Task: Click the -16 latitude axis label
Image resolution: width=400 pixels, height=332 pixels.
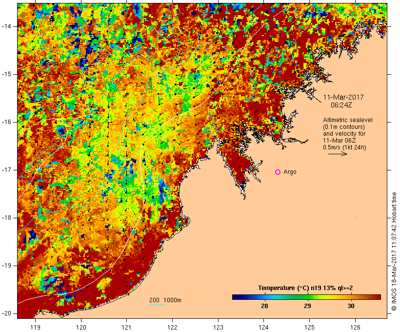Action: click(x=6, y=122)
